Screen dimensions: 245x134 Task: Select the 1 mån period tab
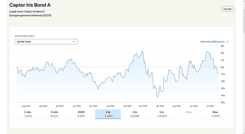[27, 114]
